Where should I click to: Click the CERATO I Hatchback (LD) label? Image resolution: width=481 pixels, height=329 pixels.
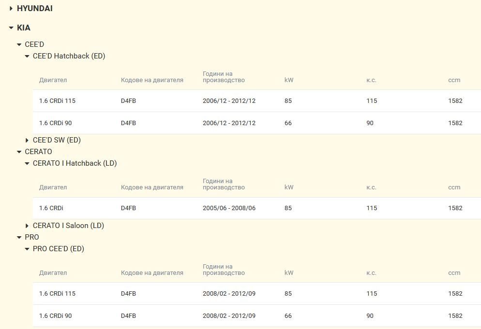pyautogui.click(x=75, y=163)
